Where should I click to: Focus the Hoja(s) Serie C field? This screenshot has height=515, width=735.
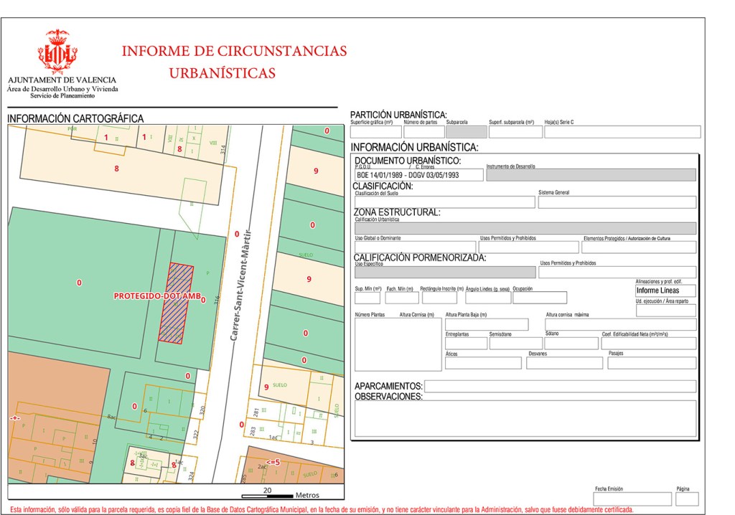(x=622, y=132)
